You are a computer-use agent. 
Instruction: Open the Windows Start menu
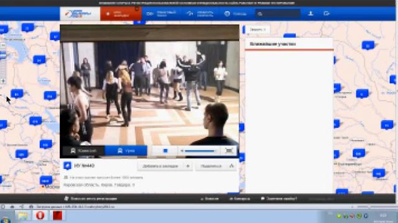tap(5, 220)
